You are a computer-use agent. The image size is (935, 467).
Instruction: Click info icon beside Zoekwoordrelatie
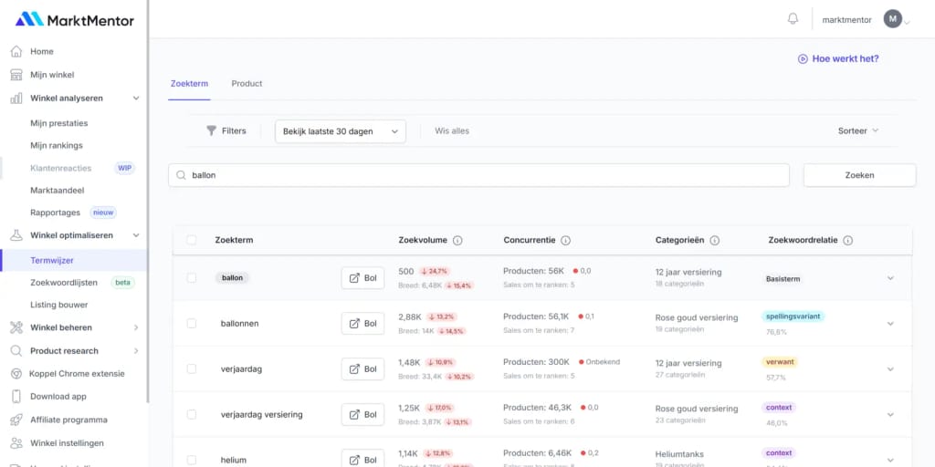tap(847, 241)
